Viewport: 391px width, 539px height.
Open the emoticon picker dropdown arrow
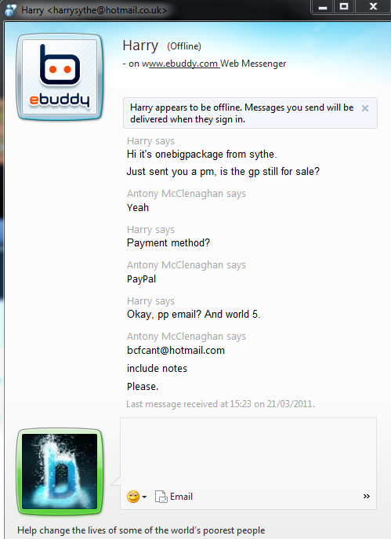click(144, 497)
